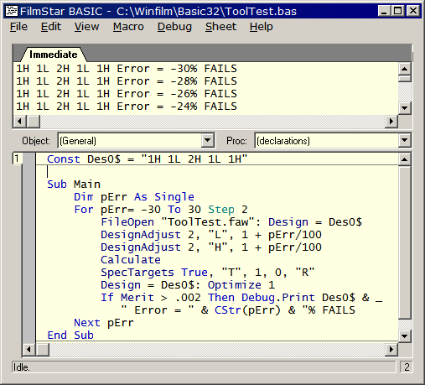Place cursor on the Calculate line
The height and width of the screenshot is (385, 425).
[x=131, y=260]
